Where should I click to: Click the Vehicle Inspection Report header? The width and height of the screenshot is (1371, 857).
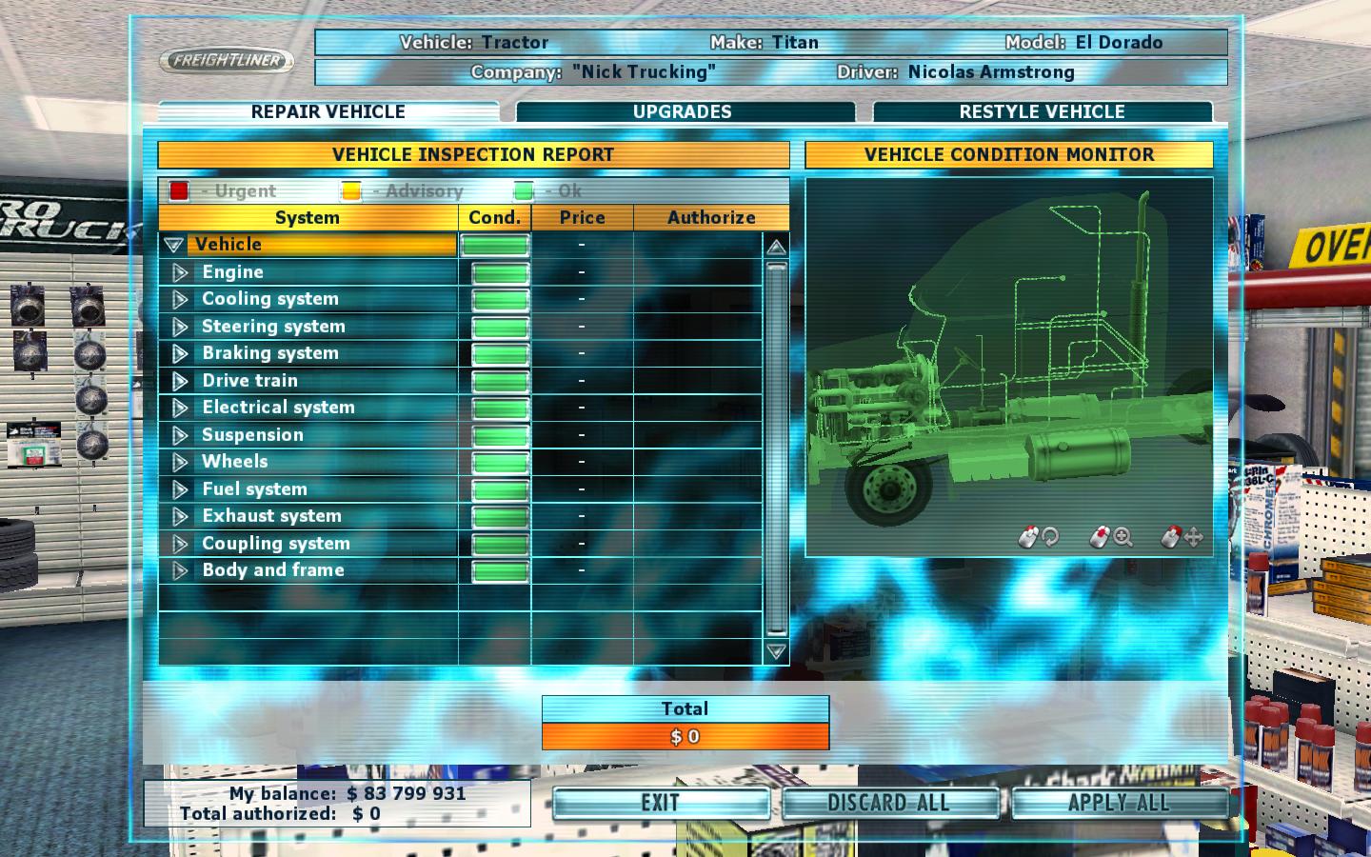[x=473, y=154]
